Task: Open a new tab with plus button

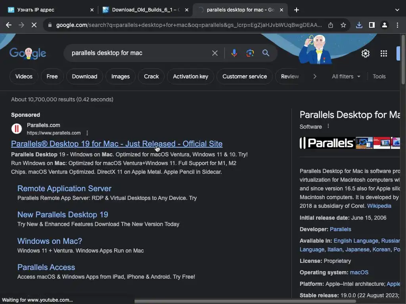Action: pos(297,10)
